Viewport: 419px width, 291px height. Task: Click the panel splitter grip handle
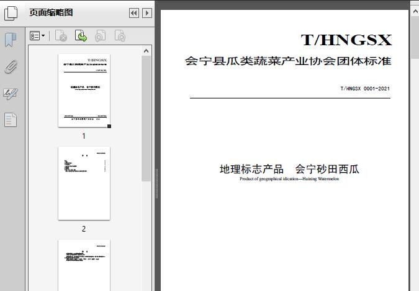coord(157,184)
